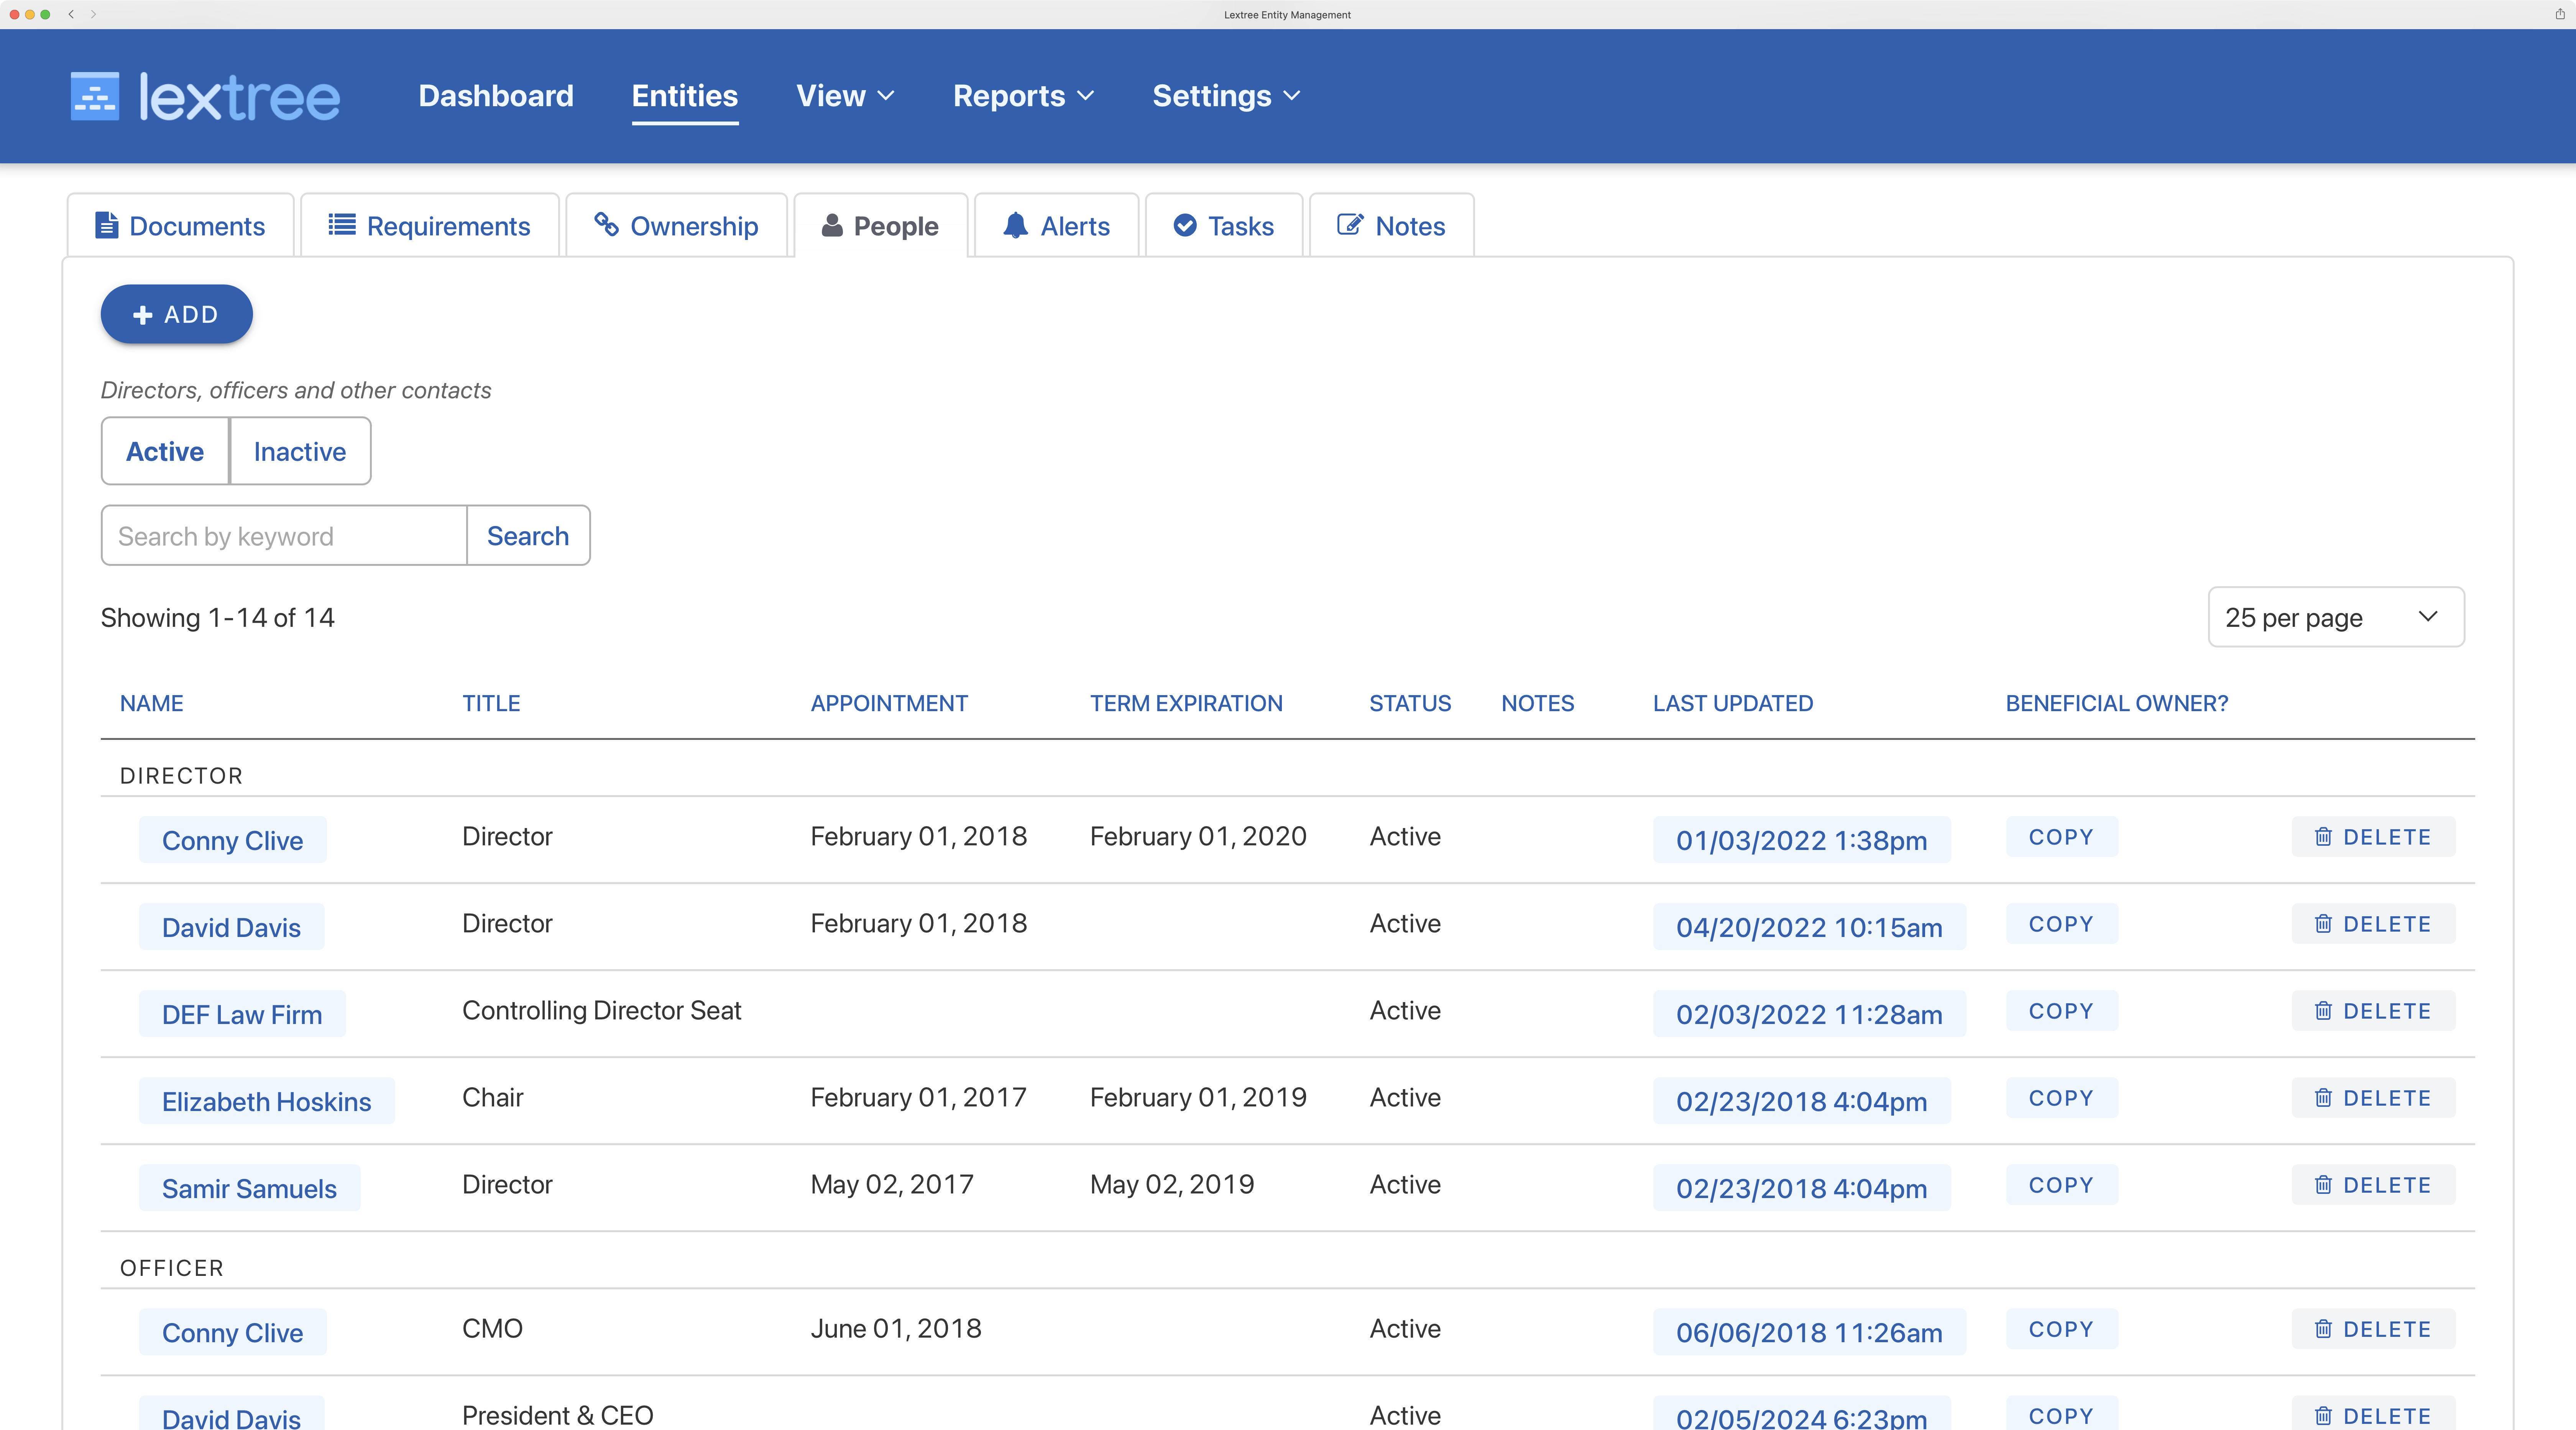Click trash icon in Samir Samuels row
2576x1430 pixels.
coord(2323,1185)
